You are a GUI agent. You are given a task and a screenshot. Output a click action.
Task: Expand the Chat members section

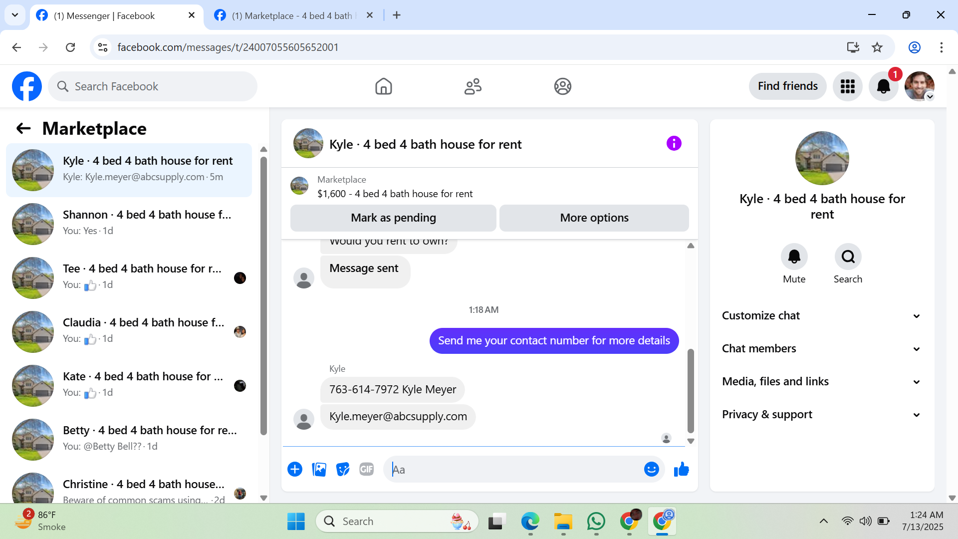[821, 349]
